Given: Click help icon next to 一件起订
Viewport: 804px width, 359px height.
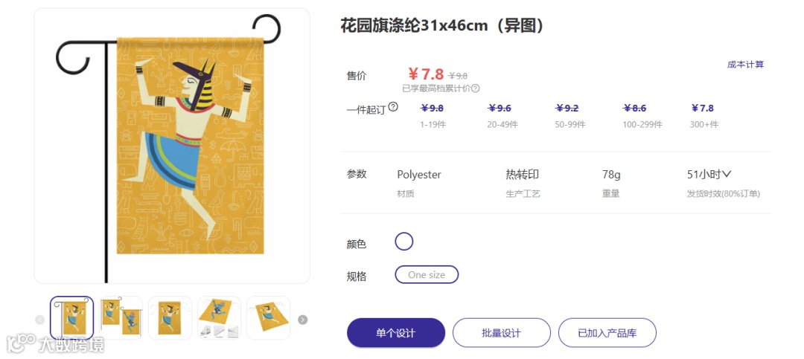Looking at the screenshot, I should coord(393,107).
